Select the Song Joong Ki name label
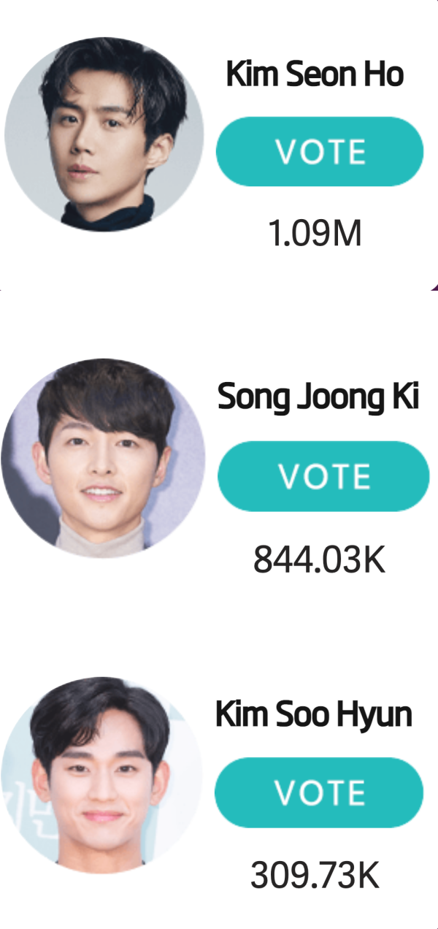The width and height of the screenshot is (438, 929). [318, 398]
